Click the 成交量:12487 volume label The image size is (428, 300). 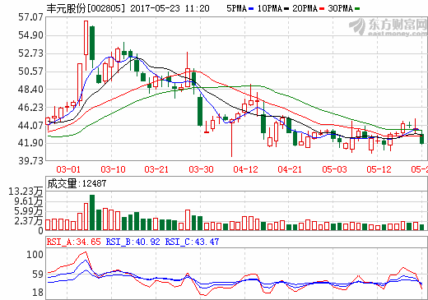pyautogui.click(x=77, y=183)
